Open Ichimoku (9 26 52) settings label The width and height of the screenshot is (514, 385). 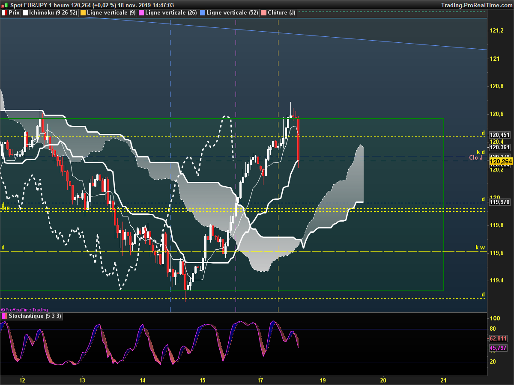[x=54, y=13]
